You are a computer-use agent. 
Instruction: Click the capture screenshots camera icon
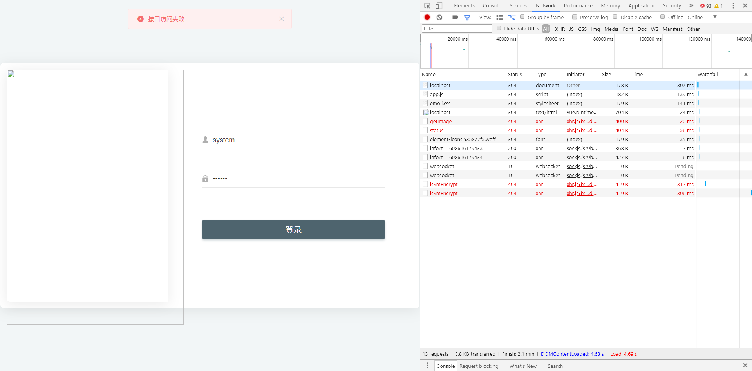[455, 17]
